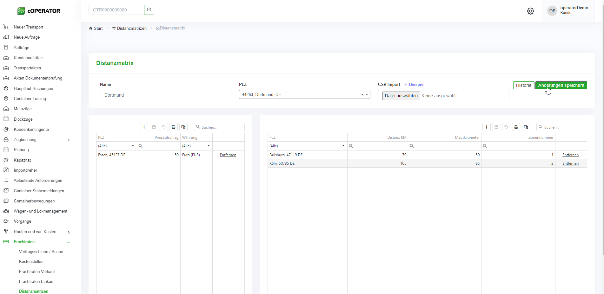
Task: Click Änderungen speichern button
Action: point(561,85)
